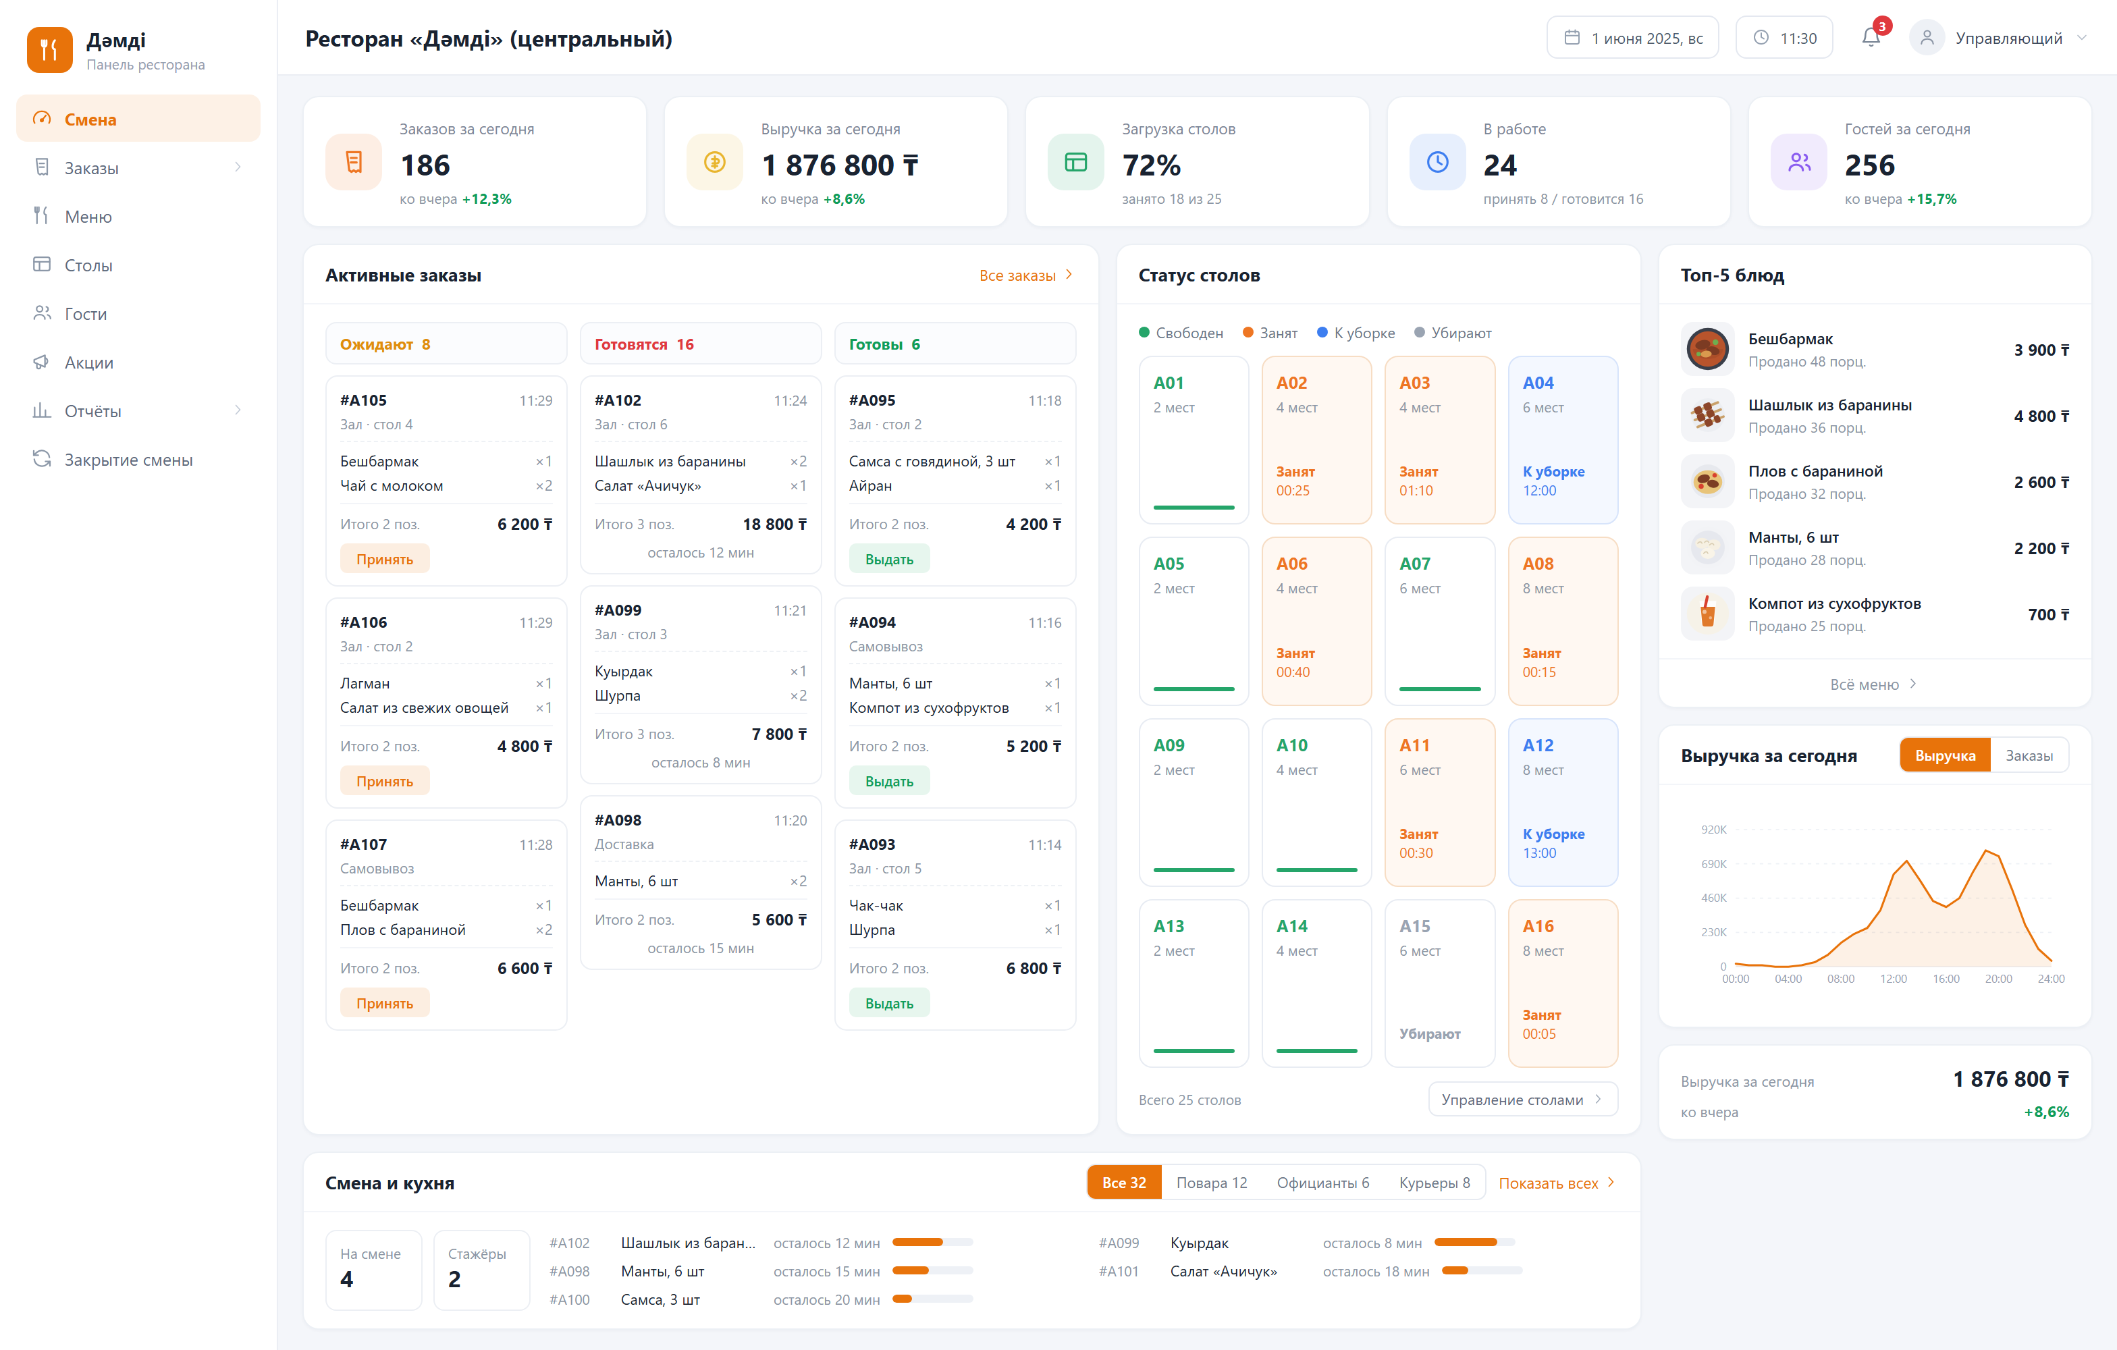The width and height of the screenshot is (2117, 1350).
Task: Filter staff by Повара 12
Action: pos(1212,1182)
